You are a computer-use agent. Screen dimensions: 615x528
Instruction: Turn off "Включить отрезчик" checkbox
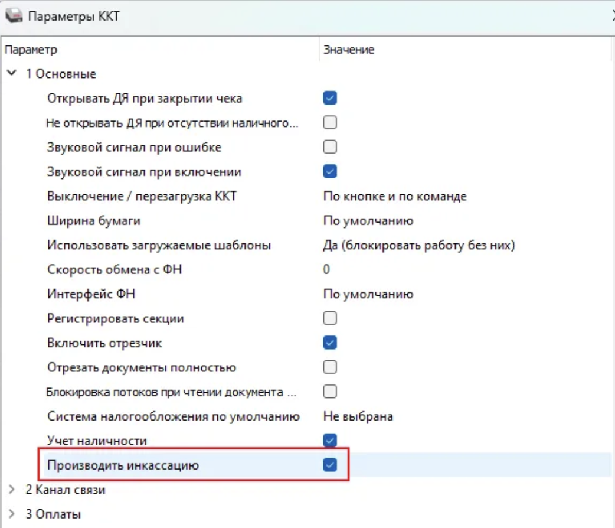pyautogui.click(x=330, y=343)
